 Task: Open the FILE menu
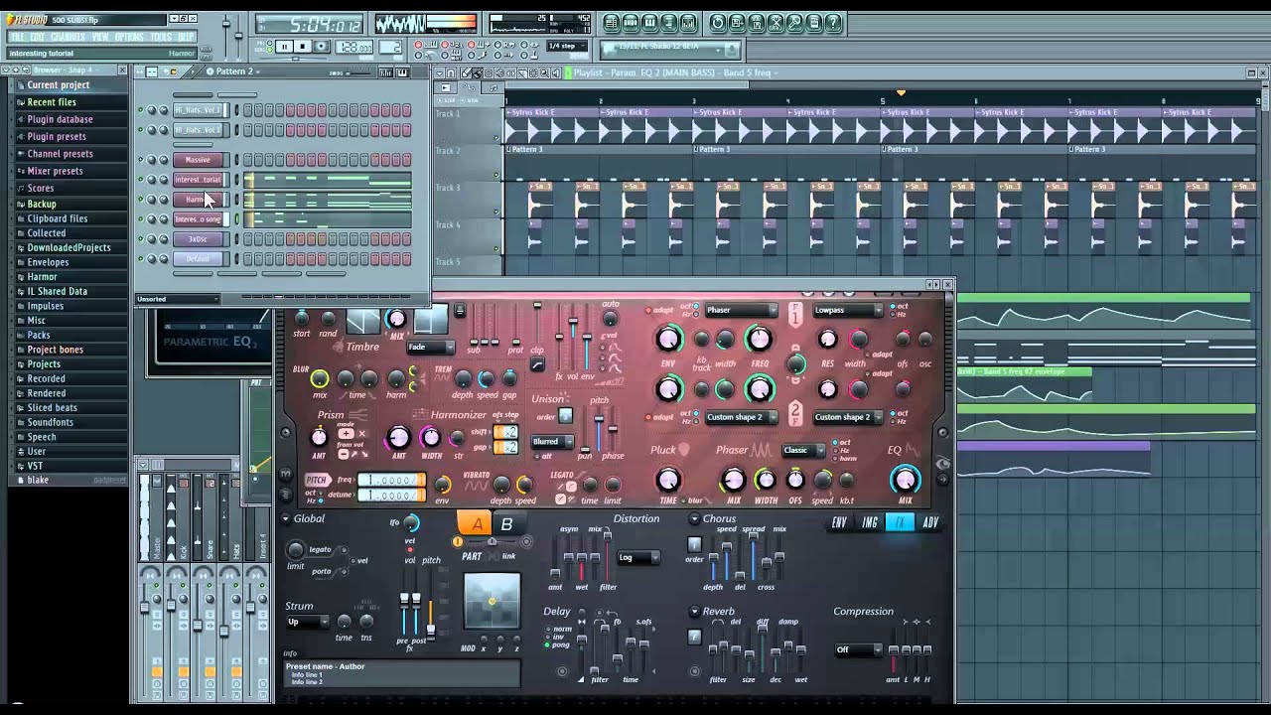(x=17, y=37)
